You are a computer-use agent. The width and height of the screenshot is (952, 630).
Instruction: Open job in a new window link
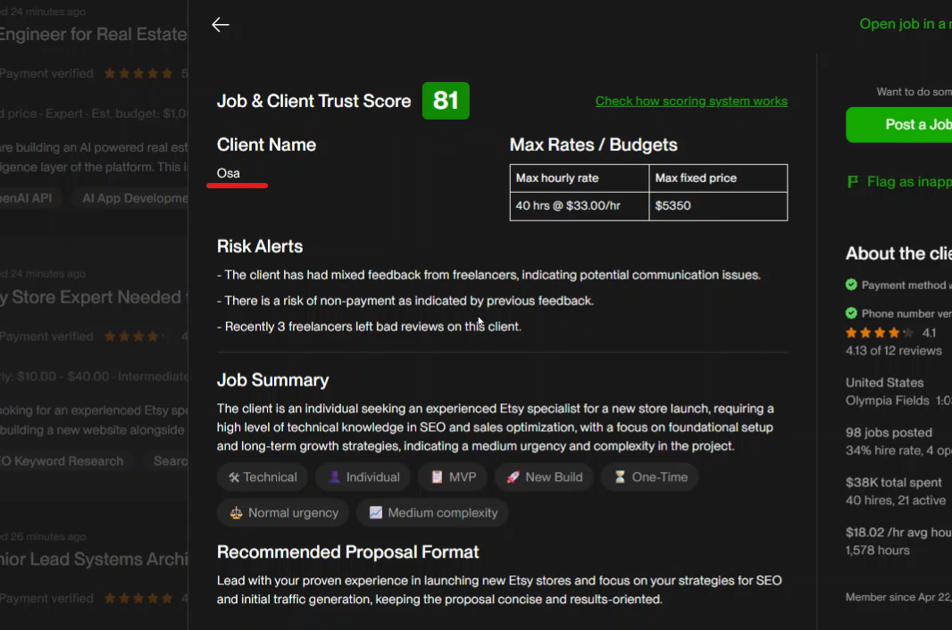coord(904,24)
